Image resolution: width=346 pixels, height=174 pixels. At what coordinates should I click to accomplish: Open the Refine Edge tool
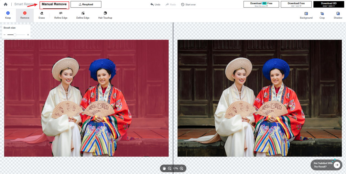(x=61, y=15)
